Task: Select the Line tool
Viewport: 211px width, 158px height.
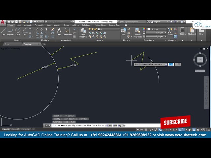Action: [x=4, y=31]
